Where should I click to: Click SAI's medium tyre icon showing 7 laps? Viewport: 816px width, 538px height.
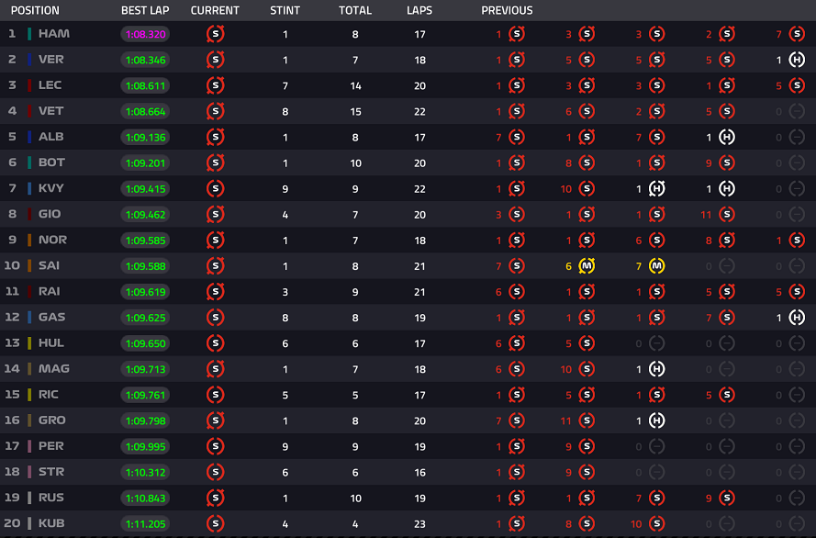[657, 266]
